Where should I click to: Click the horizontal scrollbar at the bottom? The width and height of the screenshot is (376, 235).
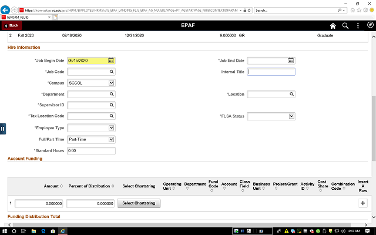182,225
